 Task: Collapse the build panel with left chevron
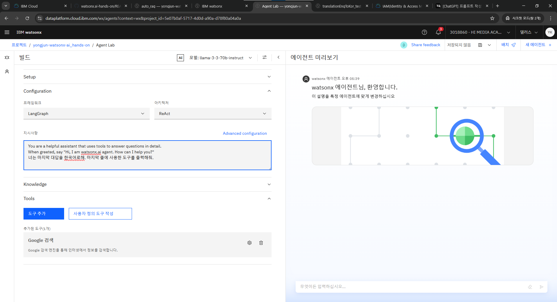(x=278, y=57)
